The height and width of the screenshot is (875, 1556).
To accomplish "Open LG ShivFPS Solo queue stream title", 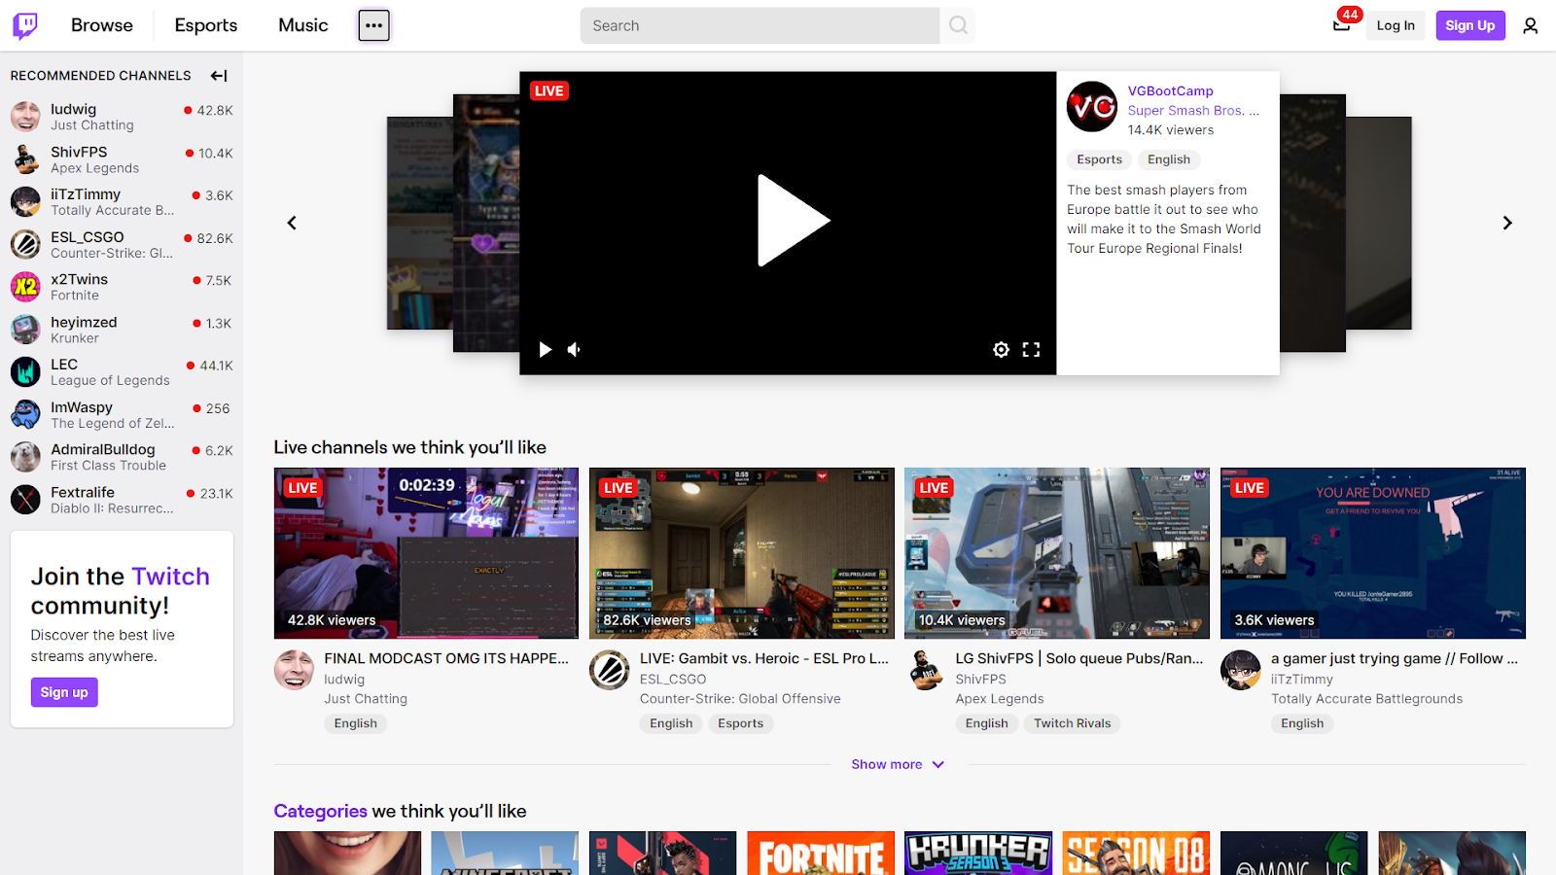I will coord(1079,658).
